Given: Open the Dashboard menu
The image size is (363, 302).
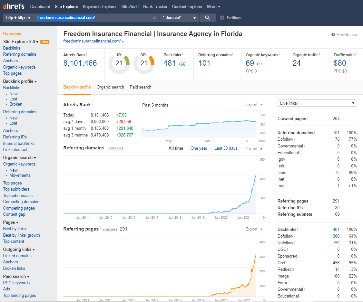Looking at the screenshot, I should 40,7.
